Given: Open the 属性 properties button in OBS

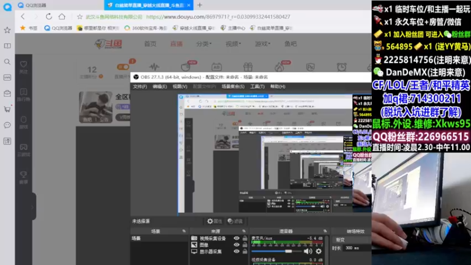Looking at the screenshot, I should point(214,221).
